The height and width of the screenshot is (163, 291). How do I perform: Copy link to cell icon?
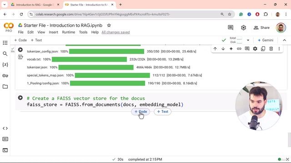[x=239, y=49]
